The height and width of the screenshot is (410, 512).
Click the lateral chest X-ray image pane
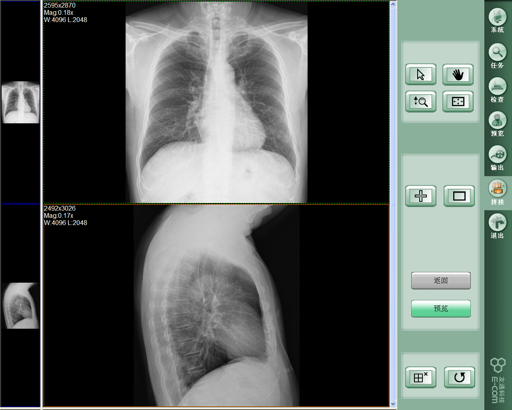[x=216, y=305]
